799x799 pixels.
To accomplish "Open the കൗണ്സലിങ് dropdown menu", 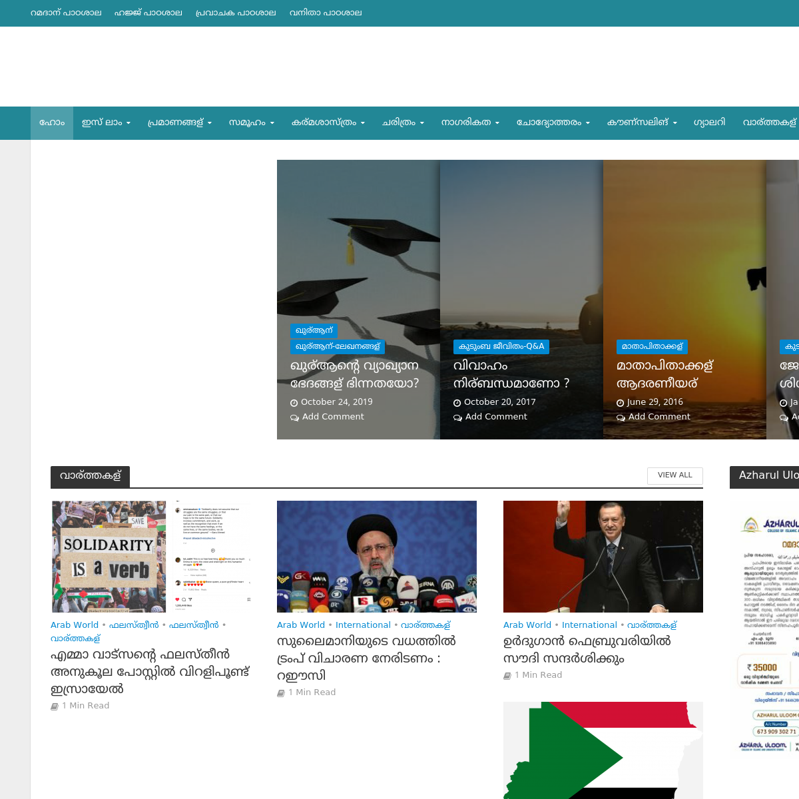I will (x=642, y=123).
